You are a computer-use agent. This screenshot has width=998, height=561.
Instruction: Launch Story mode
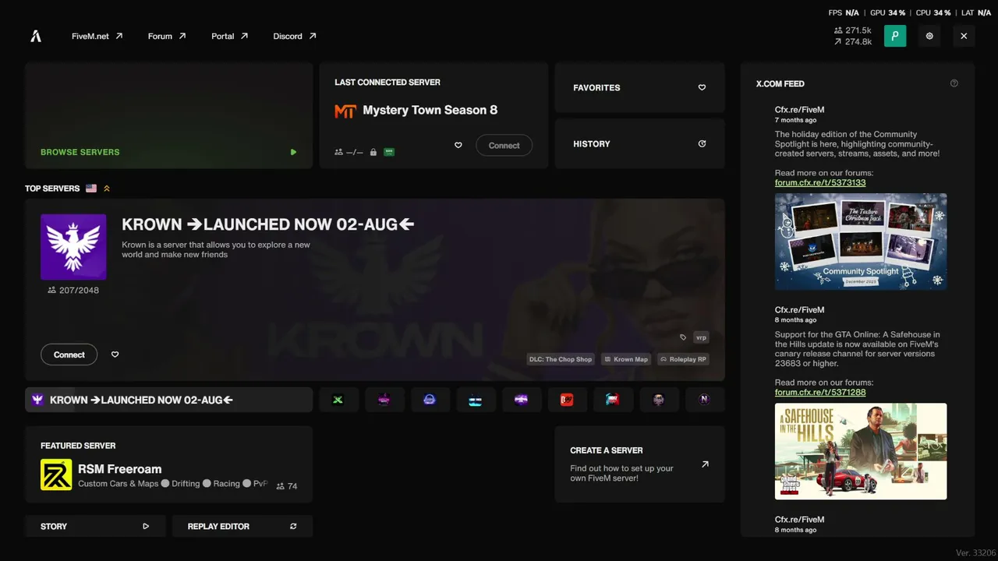[x=95, y=526]
